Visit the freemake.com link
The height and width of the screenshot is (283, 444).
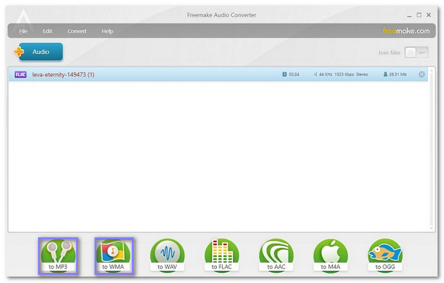pos(406,31)
